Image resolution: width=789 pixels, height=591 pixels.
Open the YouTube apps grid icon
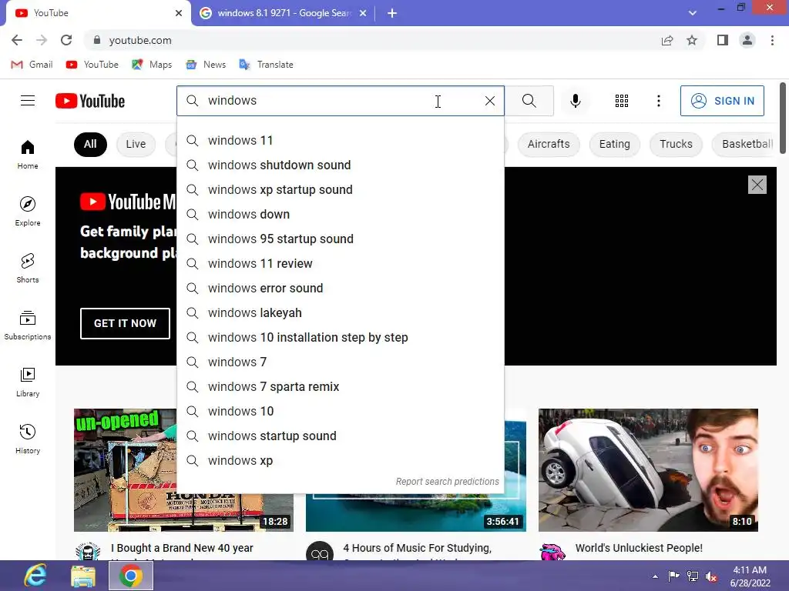coord(622,101)
